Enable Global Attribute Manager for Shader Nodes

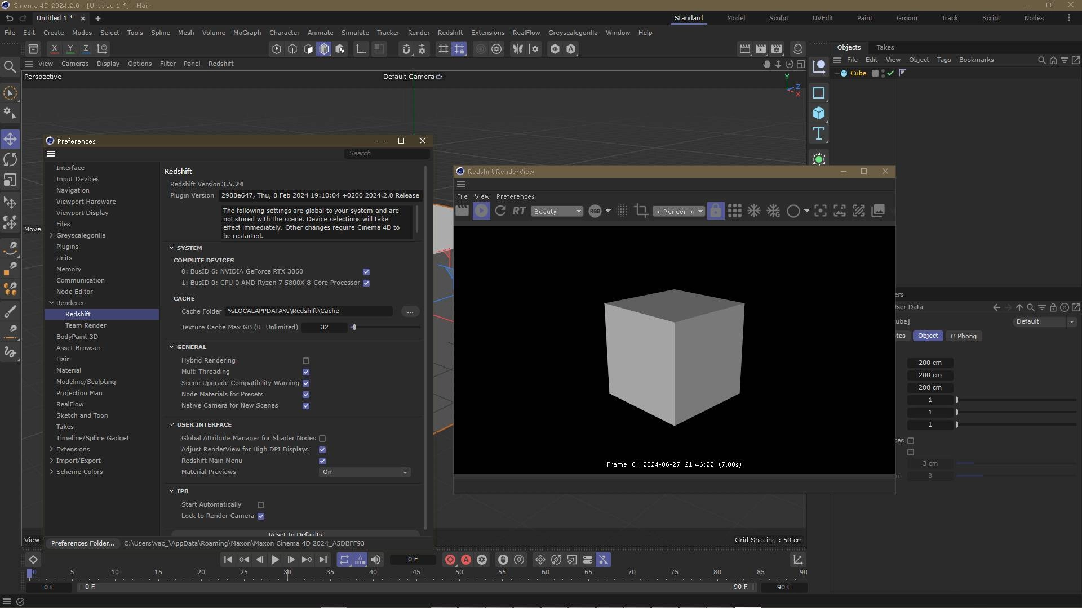[322, 439]
